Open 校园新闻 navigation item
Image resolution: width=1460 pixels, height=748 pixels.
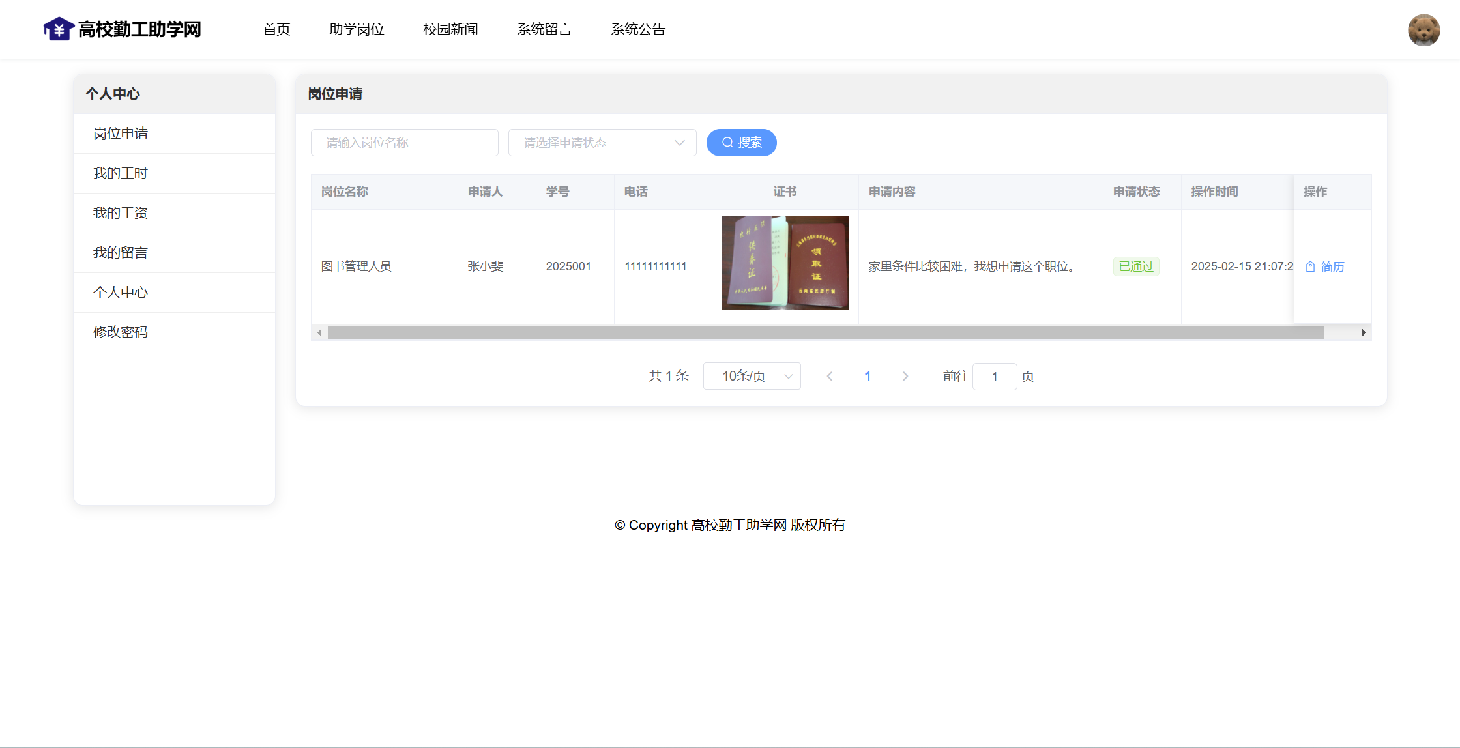click(450, 29)
